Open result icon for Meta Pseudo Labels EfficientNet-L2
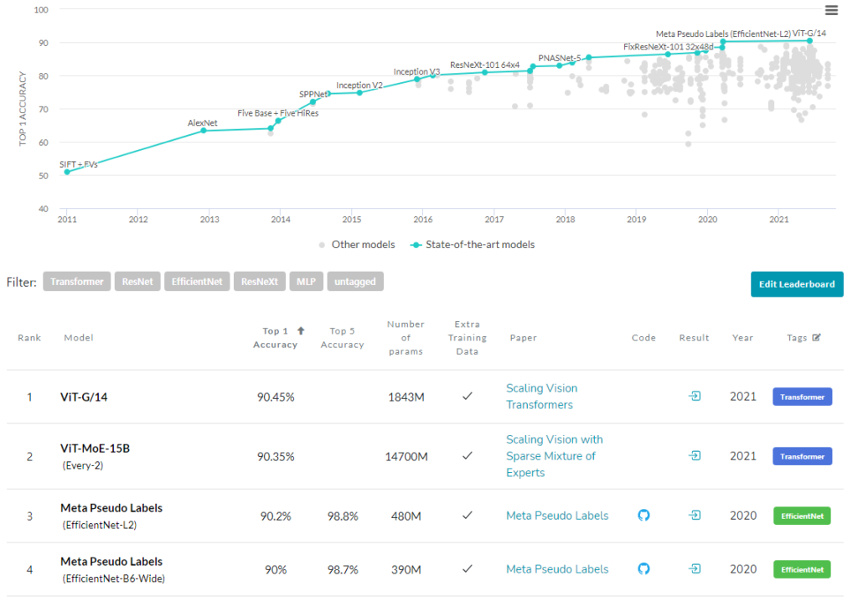The width and height of the screenshot is (858, 607). coord(694,516)
